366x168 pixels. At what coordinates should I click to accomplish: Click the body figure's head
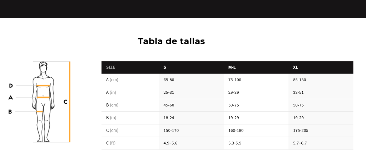coord(43,67)
